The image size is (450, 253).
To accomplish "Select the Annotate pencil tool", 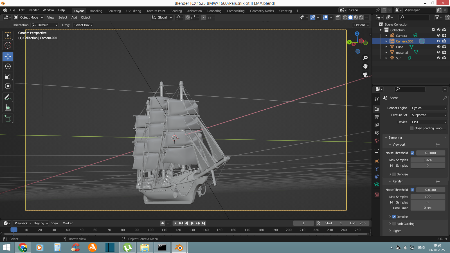I will tap(8, 98).
